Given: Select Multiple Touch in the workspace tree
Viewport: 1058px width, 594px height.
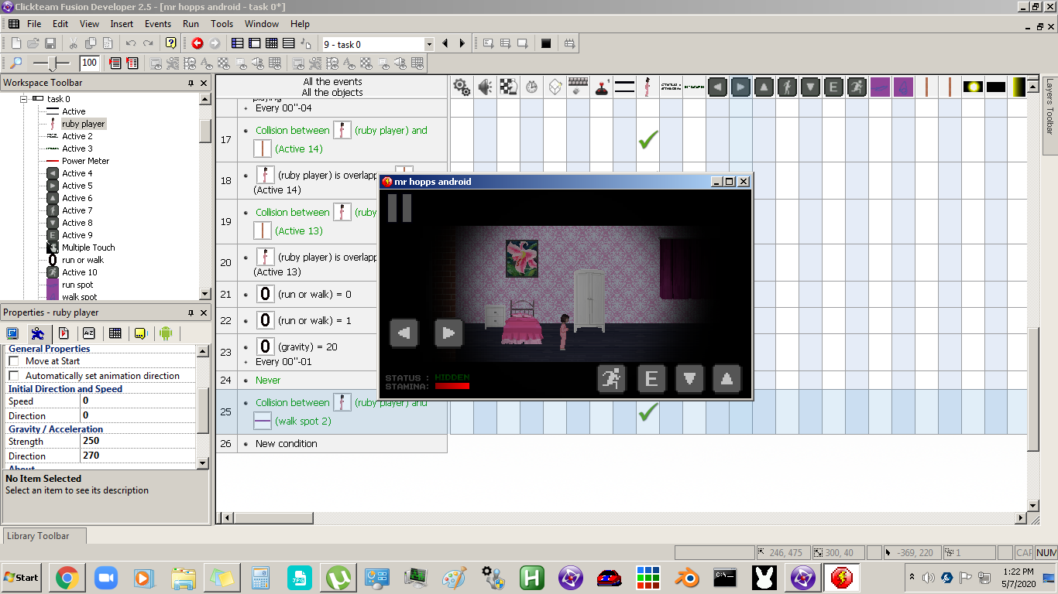Looking at the screenshot, I should coord(88,247).
